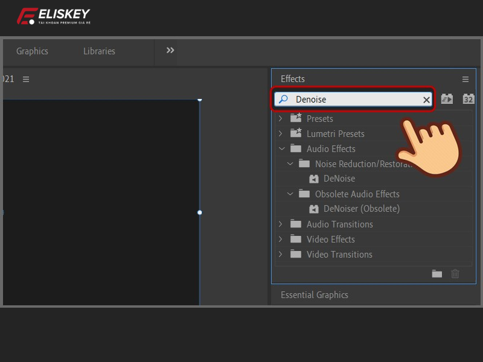
Task: Select the DeNoise audio effect
Action: point(339,179)
